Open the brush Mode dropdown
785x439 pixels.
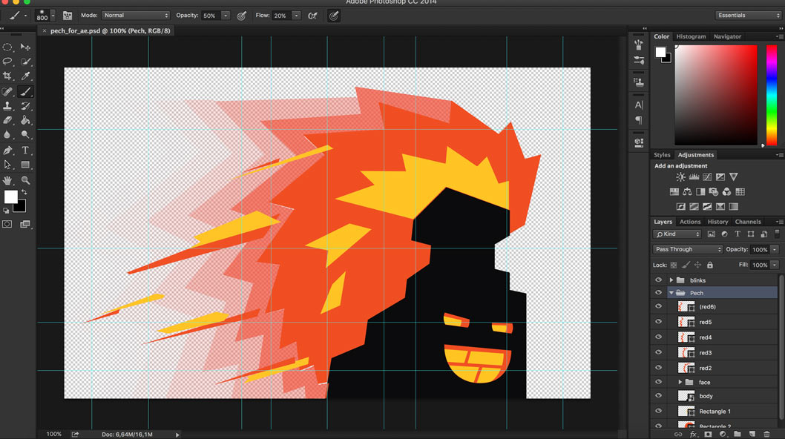[136, 16]
